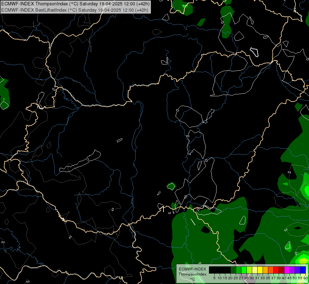The image size is (309, 284).
Task: Select the purple 45–50 legend swatch
Action: 292,270
